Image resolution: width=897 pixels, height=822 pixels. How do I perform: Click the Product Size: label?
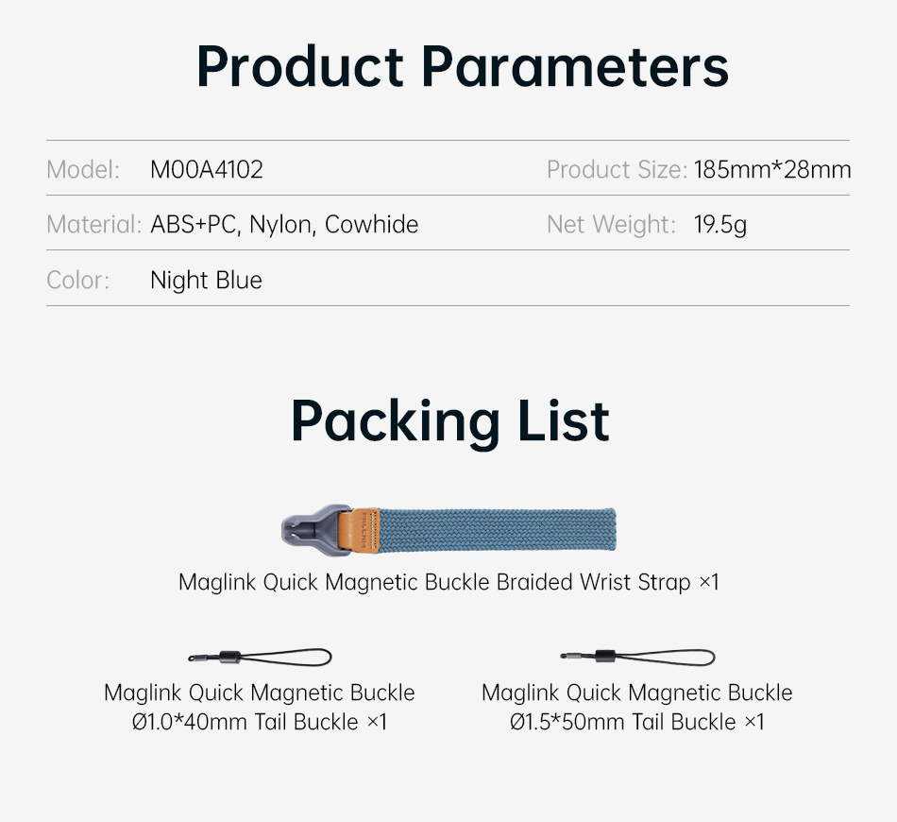click(x=617, y=169)
